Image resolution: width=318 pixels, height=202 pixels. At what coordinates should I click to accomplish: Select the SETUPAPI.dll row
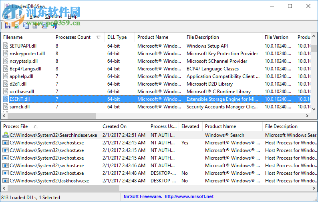tap(156, 46)
